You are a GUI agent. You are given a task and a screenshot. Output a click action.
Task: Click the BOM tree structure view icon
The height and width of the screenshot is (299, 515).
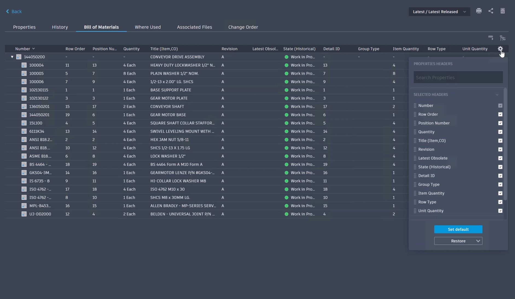[x=502, y=38]
